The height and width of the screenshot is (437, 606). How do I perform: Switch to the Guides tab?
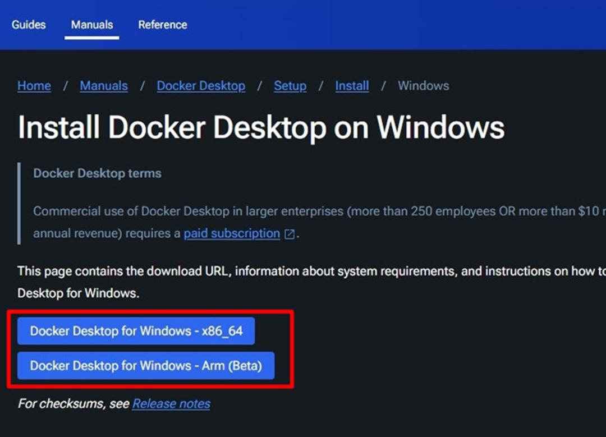(29, 25)
